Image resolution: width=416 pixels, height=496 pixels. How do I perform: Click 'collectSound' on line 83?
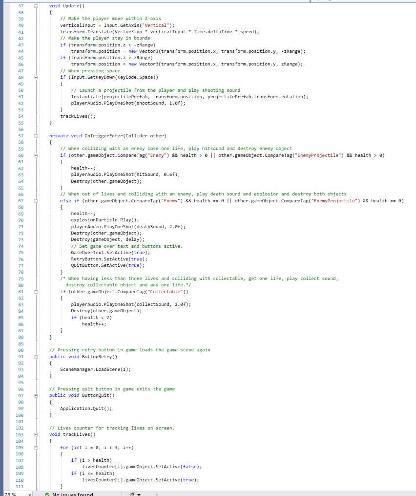(x=153, y=304)
